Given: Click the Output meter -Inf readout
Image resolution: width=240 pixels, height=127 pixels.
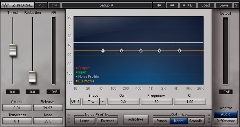Looking at the screenshot, I should coord(226,92).
